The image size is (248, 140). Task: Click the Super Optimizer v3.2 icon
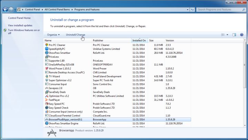pos(47,80)
